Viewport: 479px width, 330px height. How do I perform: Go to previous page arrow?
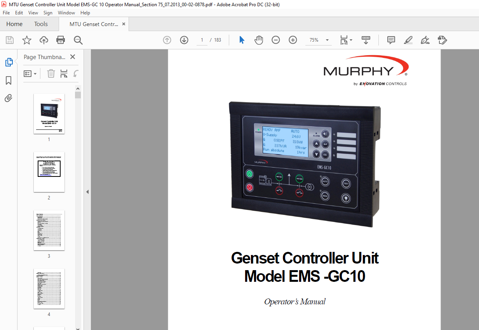pos(167,40)
